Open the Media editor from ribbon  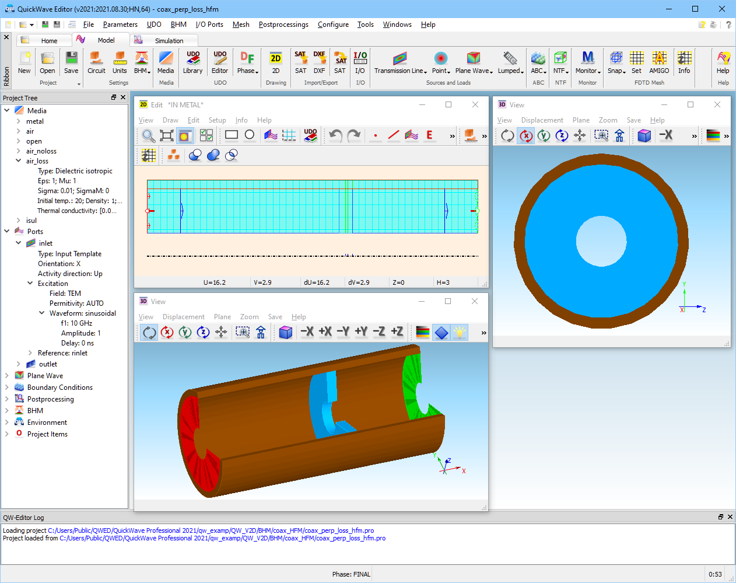pyautogui.click(x=166, y=62)
